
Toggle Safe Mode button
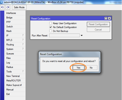point(19,7)
